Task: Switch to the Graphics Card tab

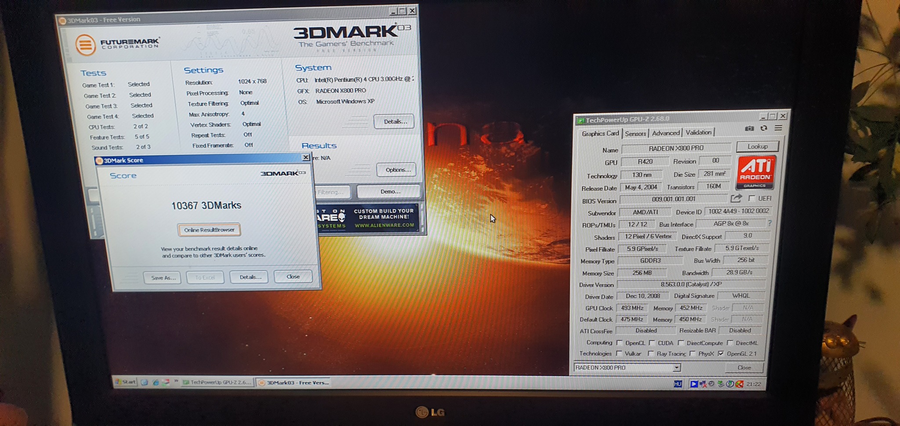Action: point(600,134)
